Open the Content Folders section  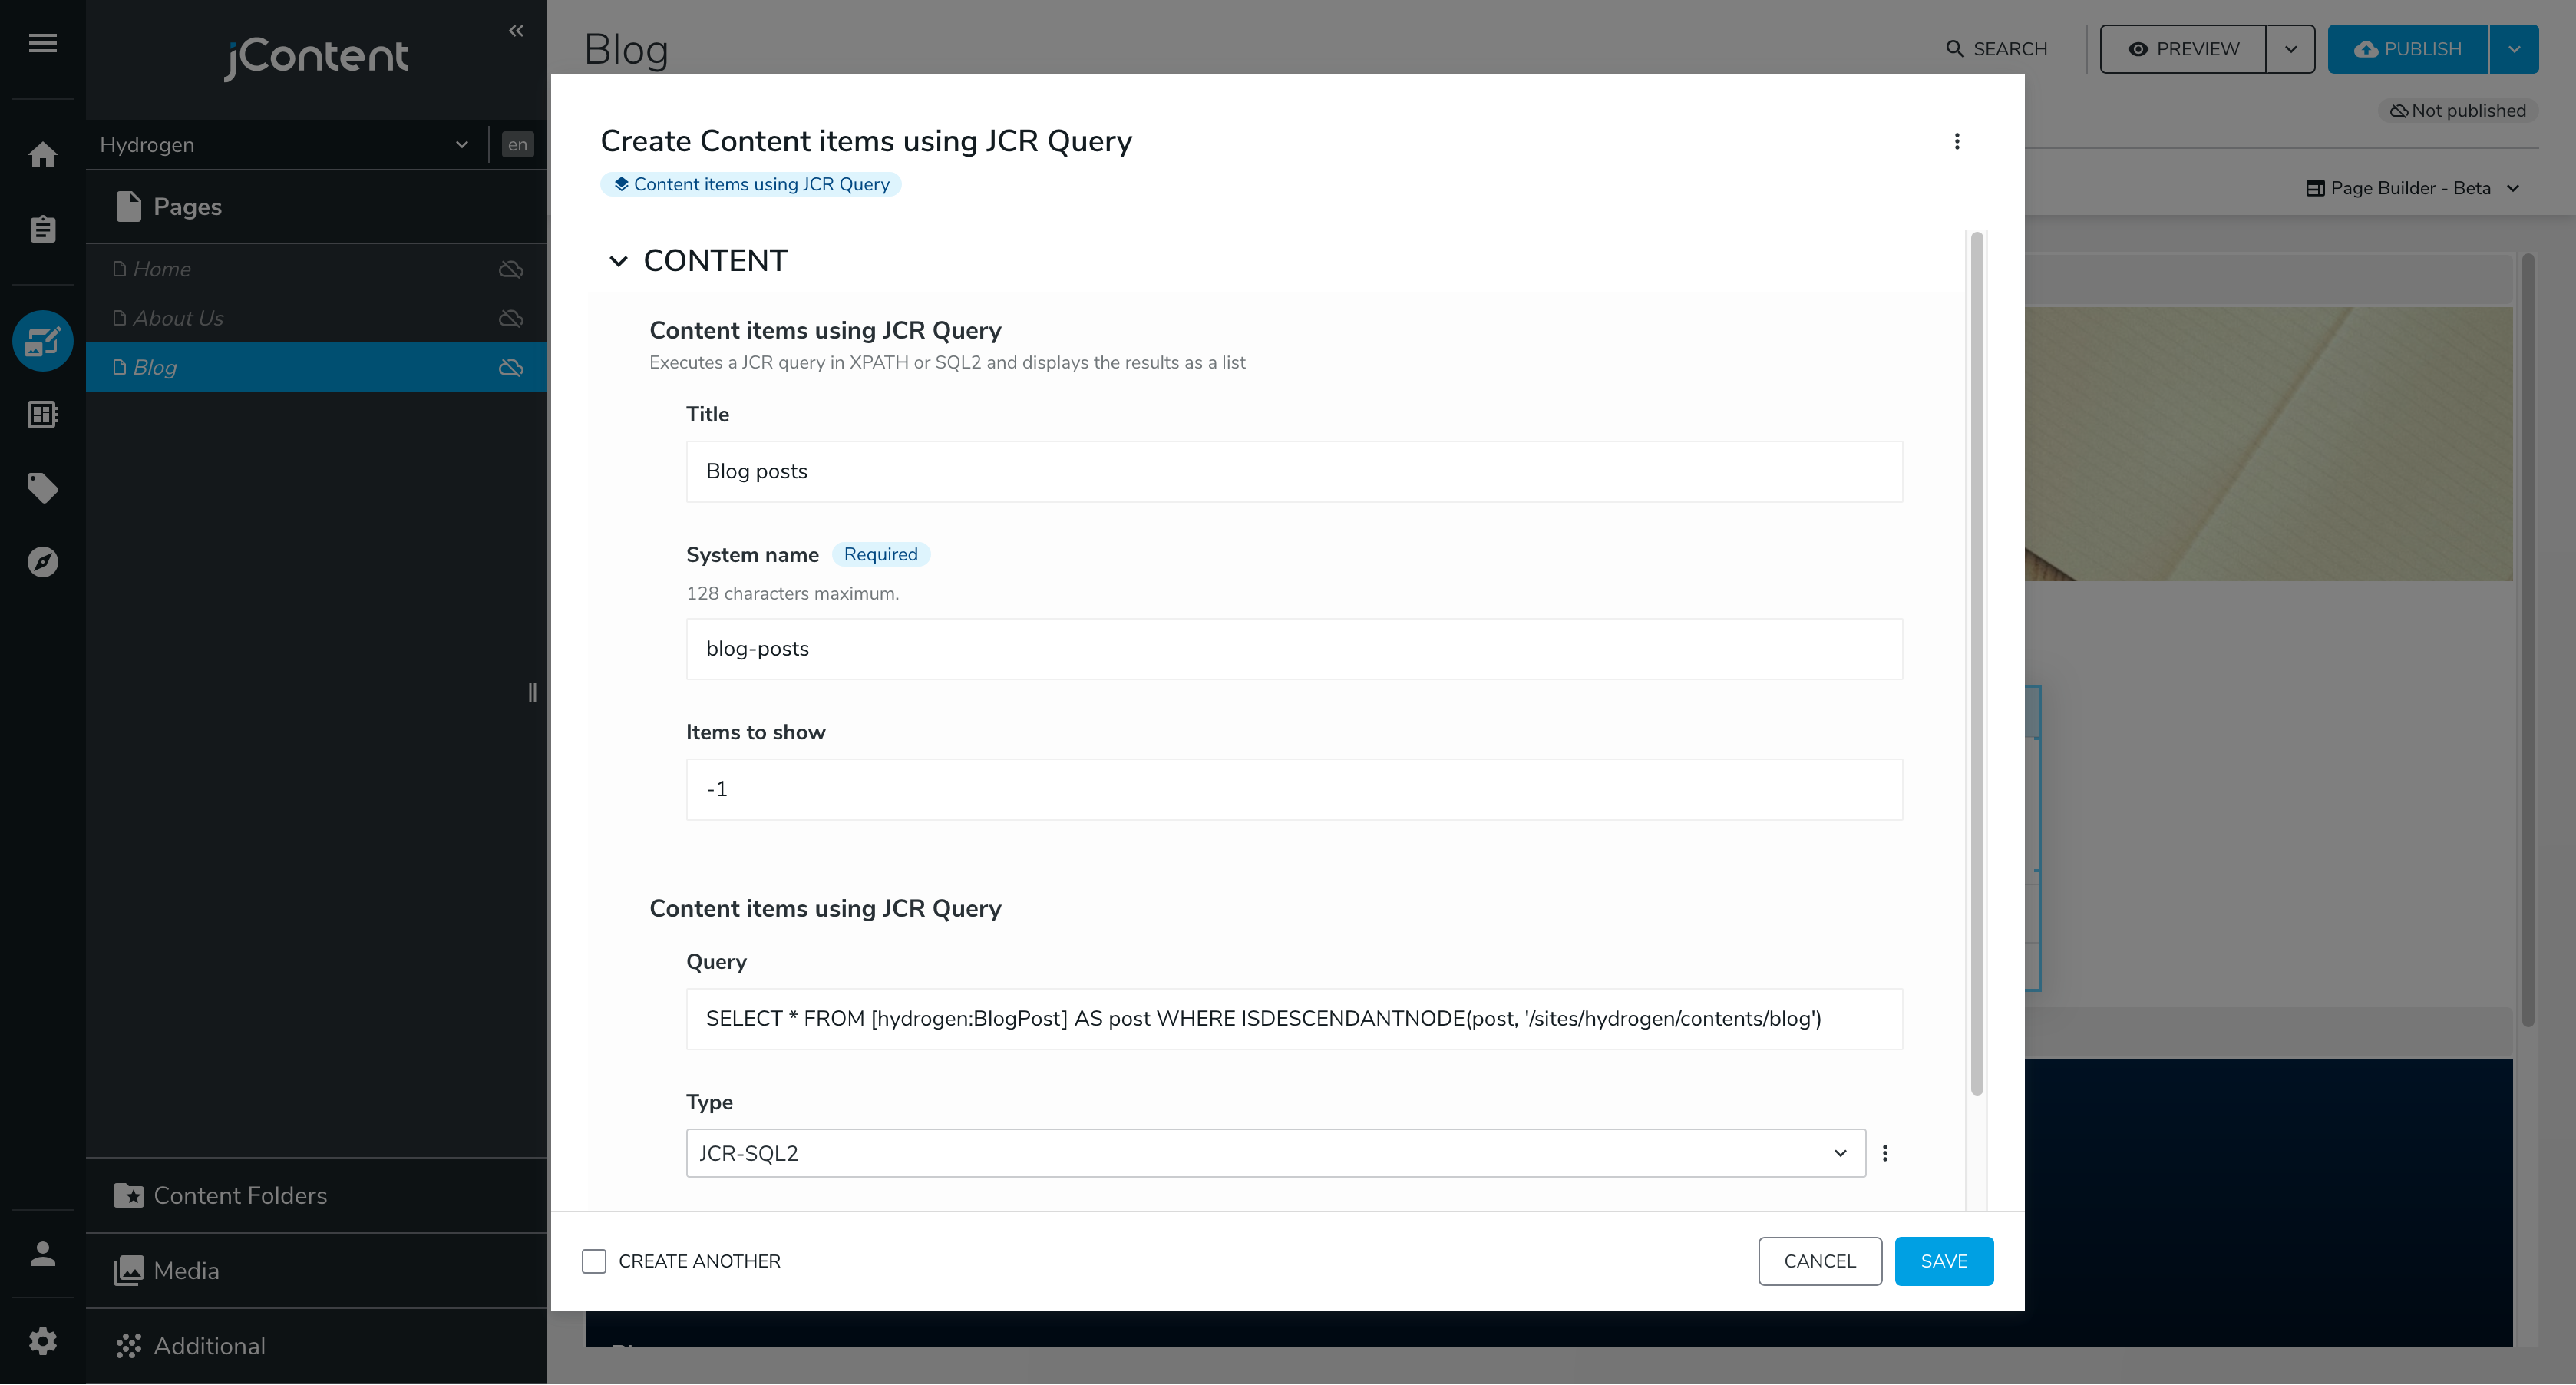(240, 1196)
